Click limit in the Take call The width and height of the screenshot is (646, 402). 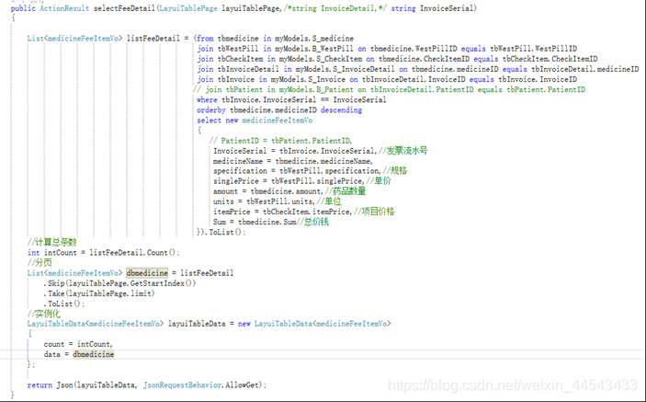pos(141,293)
